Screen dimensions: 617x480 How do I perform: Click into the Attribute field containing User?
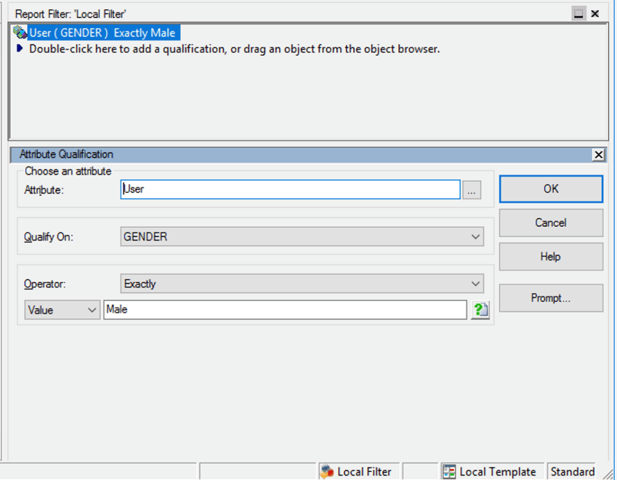click(x=291, y=189)
